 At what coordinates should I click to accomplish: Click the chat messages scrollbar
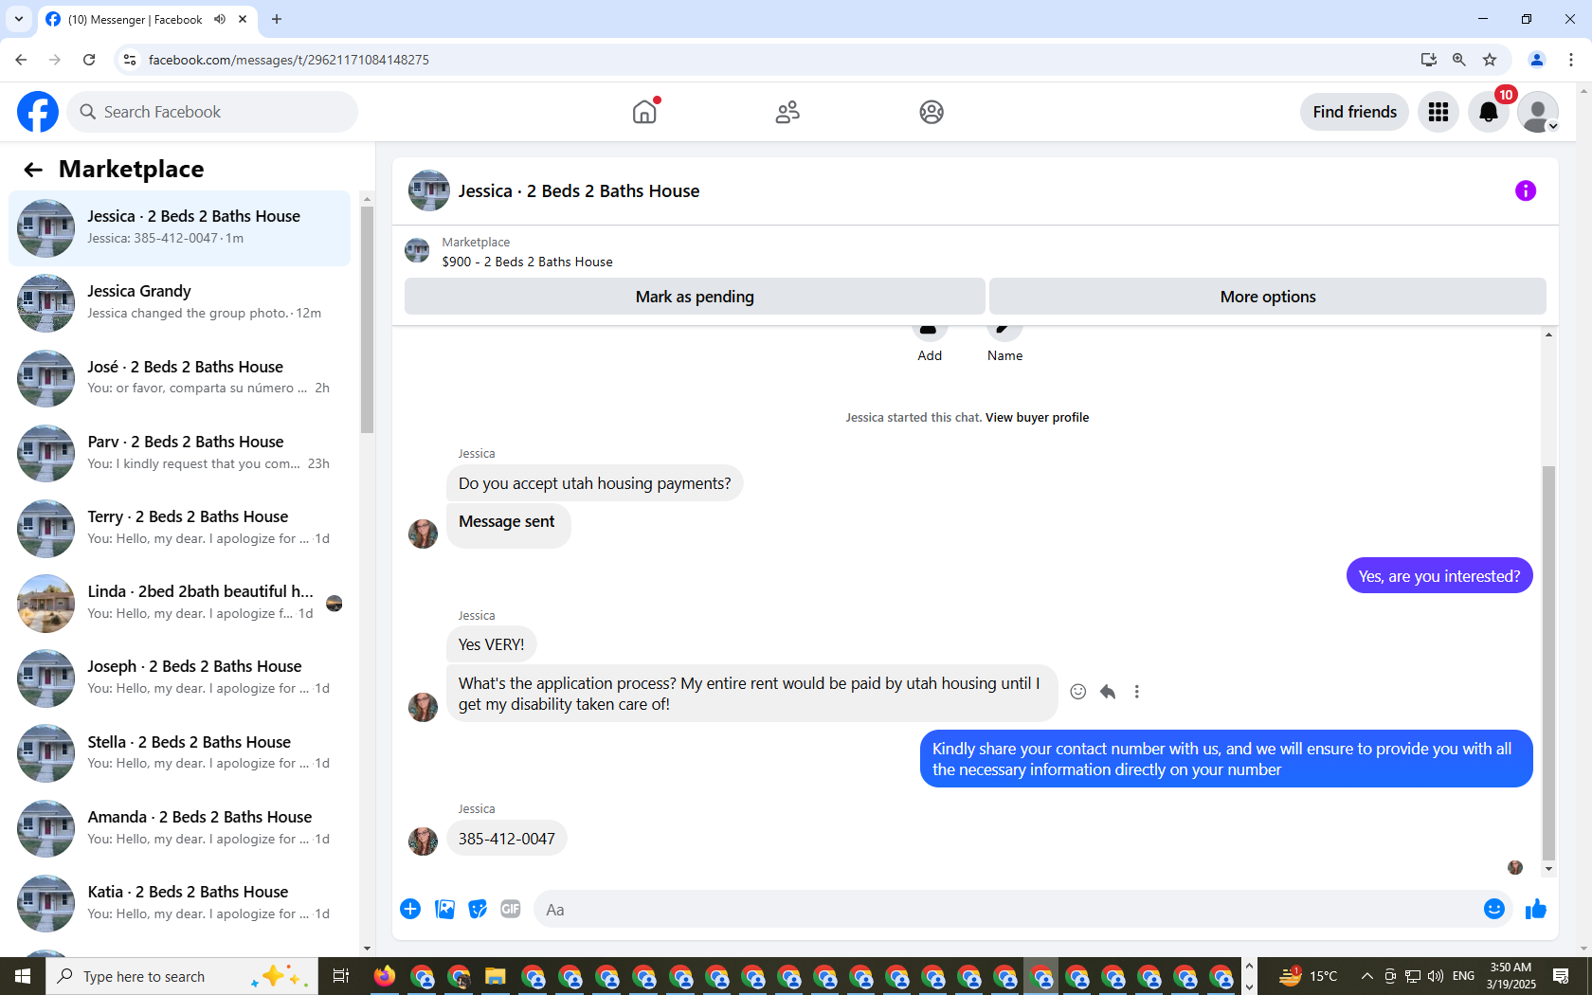(x=1548, y=663)
